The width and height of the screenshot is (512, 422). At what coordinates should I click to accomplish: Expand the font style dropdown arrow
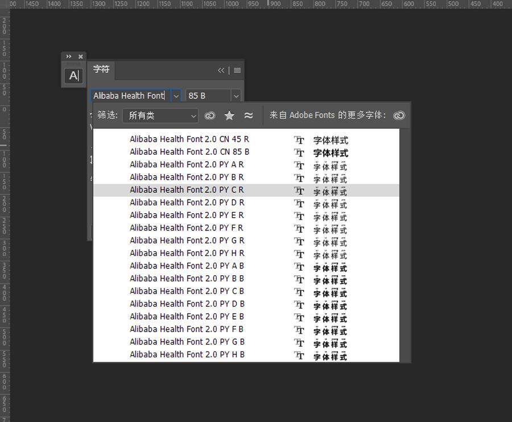pyautogui.click(x=236, y=96)
